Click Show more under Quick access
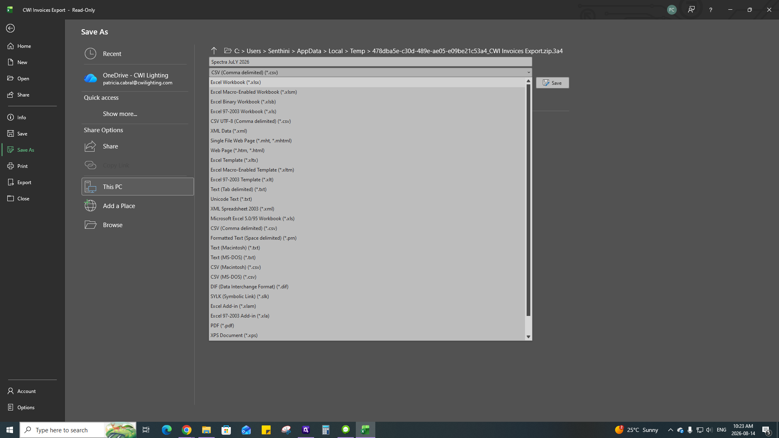The height and width of the screenshot is (438, 779). (x=120, y=114)
